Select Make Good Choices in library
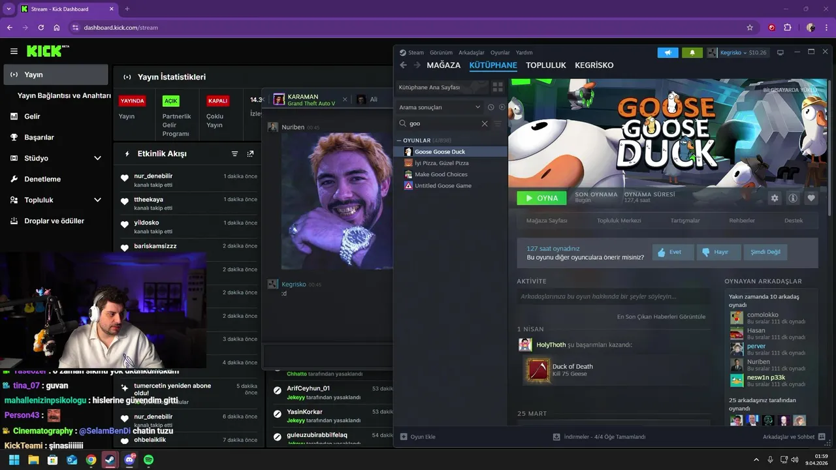Viewport: 836px width, 470px height. point(441,174)
